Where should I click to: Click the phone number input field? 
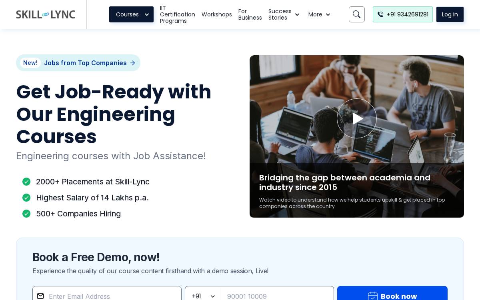(x=277, y=296)
